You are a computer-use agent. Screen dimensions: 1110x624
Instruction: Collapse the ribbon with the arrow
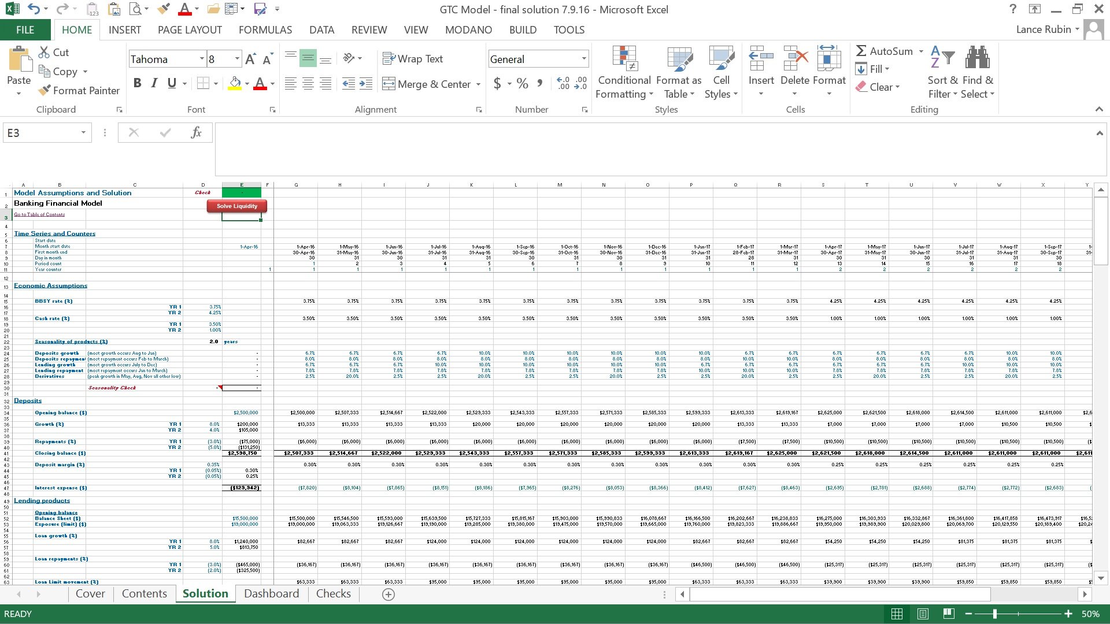(x=1098, y=110)
